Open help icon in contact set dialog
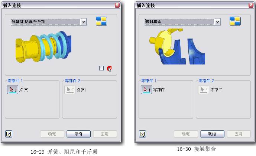Screen dimensions: 256x156 point(142,134)
